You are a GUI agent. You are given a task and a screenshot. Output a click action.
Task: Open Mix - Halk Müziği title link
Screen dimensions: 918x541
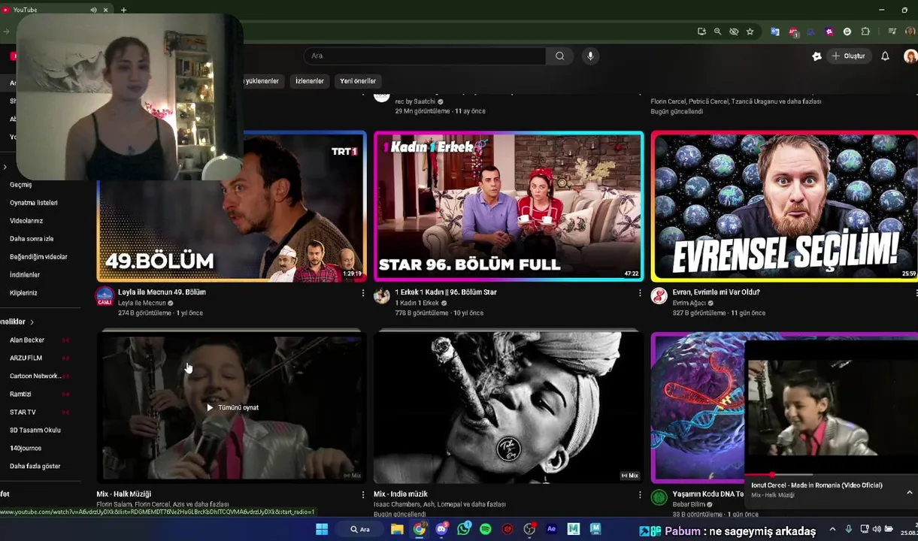(x=123, y=494)
